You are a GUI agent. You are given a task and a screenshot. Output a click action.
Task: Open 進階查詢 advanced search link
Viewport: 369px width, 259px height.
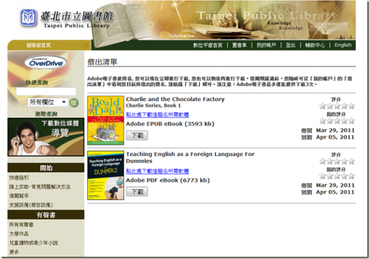(46, 114)
